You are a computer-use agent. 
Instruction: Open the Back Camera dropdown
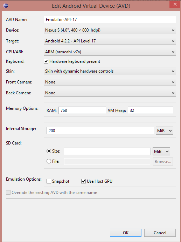tap(110, 93)
